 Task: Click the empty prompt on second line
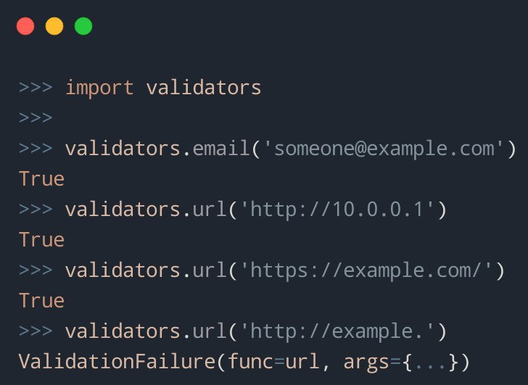coord(36,117)
